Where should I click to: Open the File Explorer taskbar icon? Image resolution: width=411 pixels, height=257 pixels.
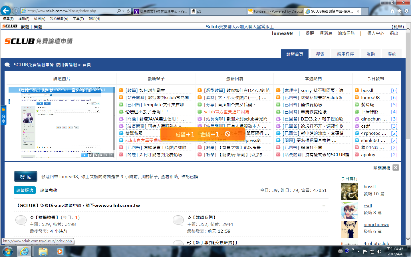click(43, 251)
